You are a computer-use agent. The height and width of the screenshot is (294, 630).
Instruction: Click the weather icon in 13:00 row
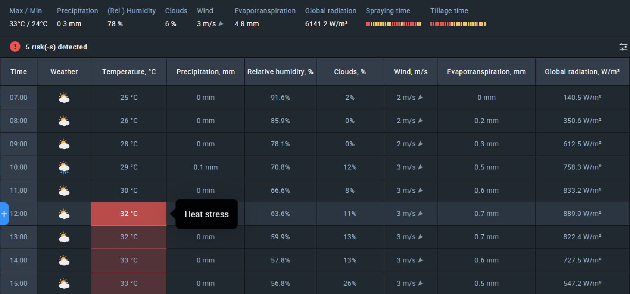pos(64,237)
